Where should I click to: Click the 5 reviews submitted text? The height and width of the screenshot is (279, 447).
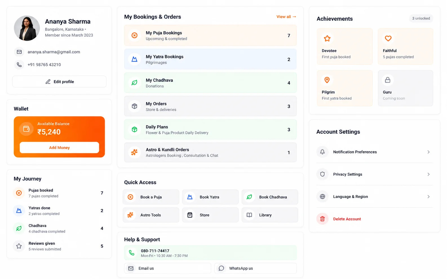pyautogui.click(x=45, y=249)
